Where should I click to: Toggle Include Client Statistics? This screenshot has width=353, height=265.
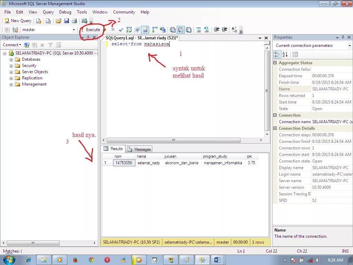tap(163, 30)
